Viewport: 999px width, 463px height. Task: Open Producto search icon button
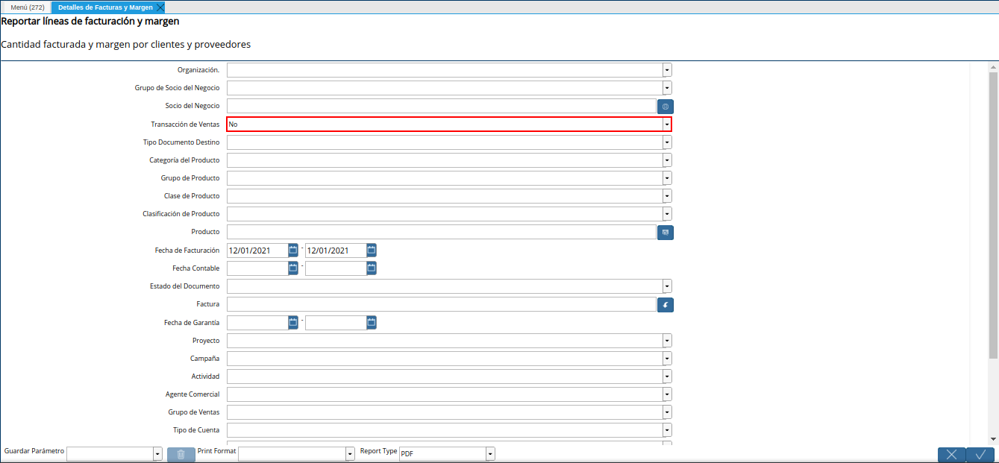(666, 233)
